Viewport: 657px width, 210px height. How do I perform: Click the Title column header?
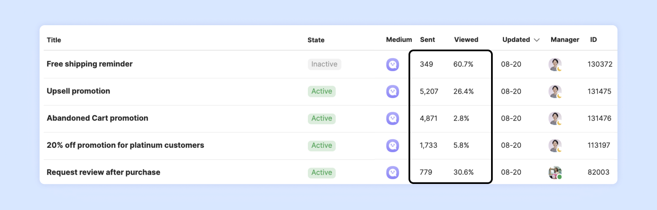pos(54,40)
